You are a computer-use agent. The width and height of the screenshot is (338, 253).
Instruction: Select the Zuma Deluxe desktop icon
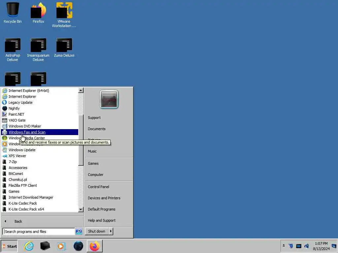click(64, 48)
